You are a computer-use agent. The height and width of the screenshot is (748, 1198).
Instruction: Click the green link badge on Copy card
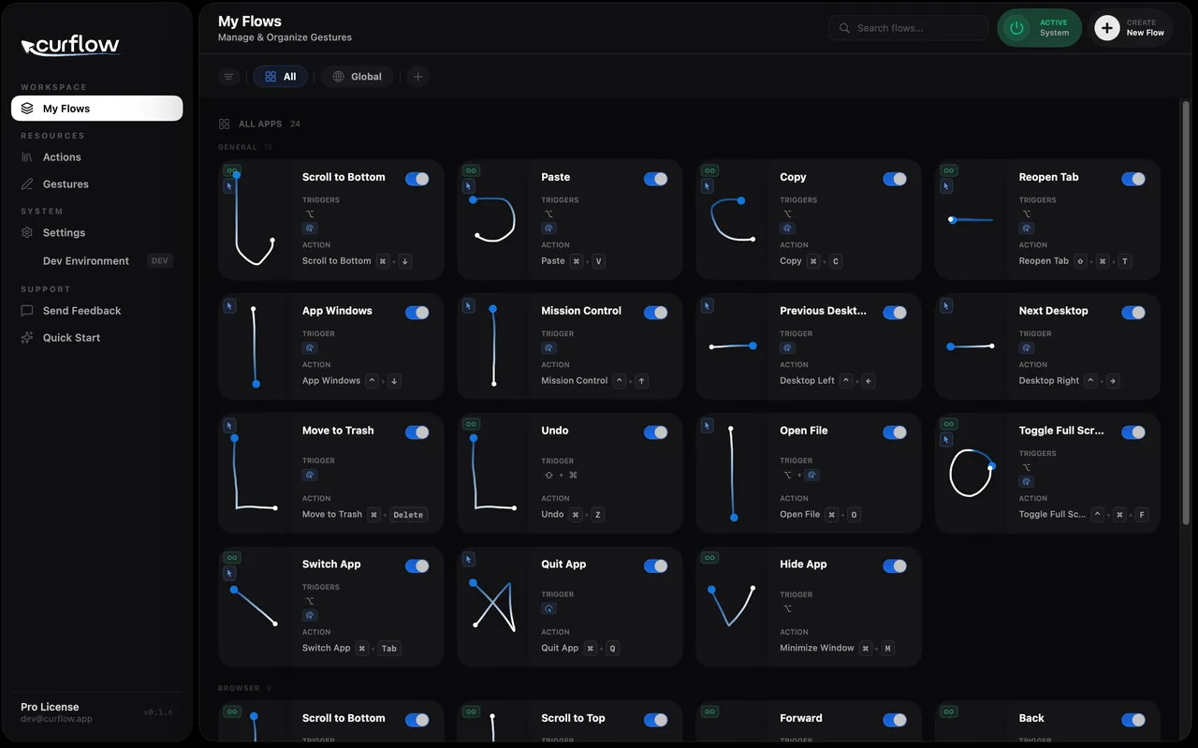[710, 171]
